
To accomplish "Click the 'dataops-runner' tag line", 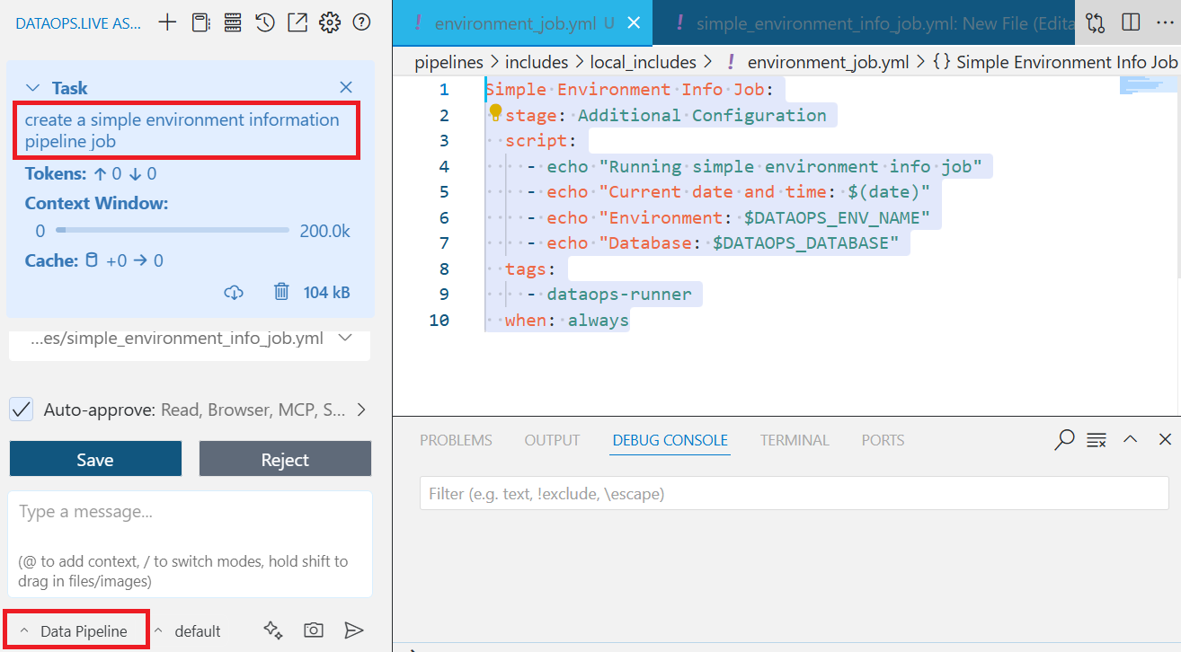I will [x=609, y=294].
